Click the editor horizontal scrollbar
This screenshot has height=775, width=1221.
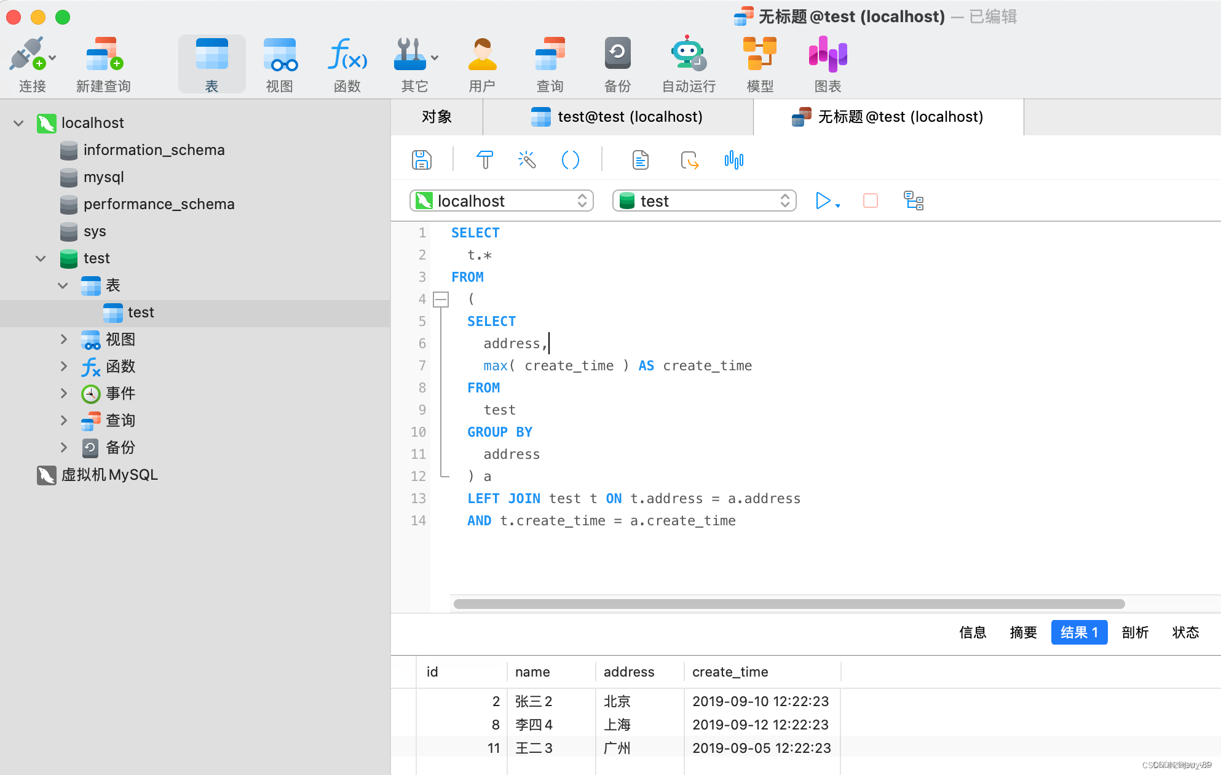[x=789, y=604]
